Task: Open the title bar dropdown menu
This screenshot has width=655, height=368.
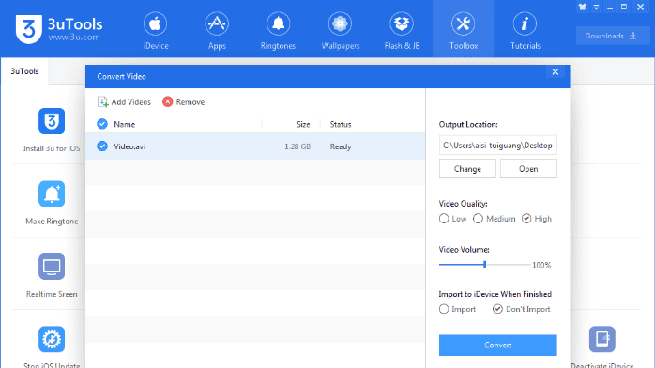Action: [x=596, y=8]
